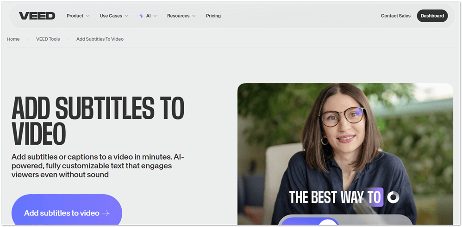
Task: Click the ADD SUBTITLES TO VIDEO heading
Action: (98, 120)
